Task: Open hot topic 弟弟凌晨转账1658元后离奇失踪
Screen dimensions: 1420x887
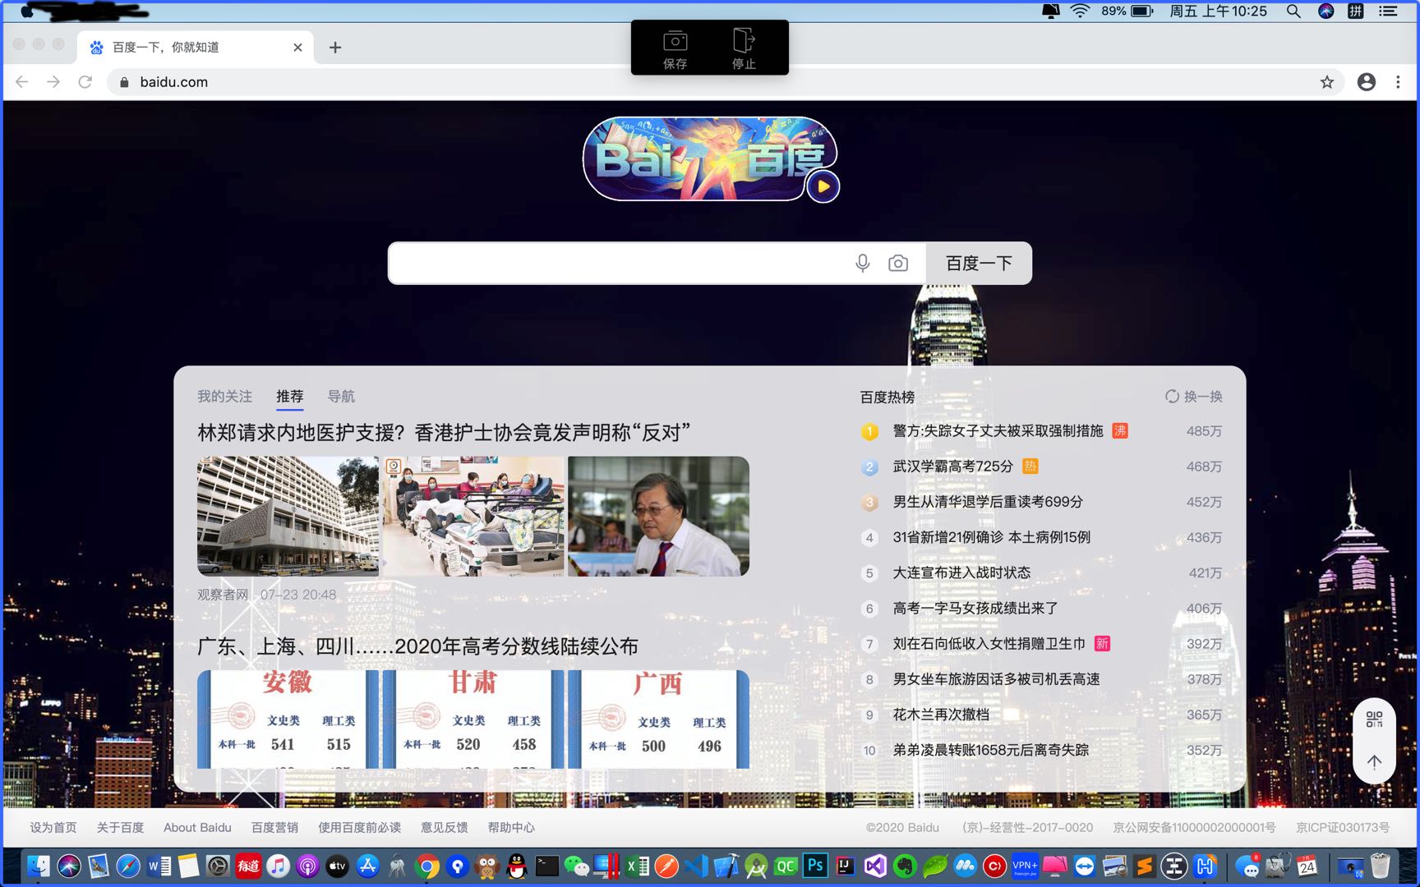Action: coord(990,750)
